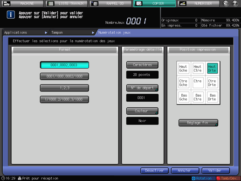Click the Numérotation jeux breadcrumb title

coord(114,33)
